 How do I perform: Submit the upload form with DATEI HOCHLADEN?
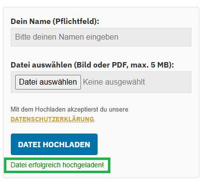pos(54,144)
